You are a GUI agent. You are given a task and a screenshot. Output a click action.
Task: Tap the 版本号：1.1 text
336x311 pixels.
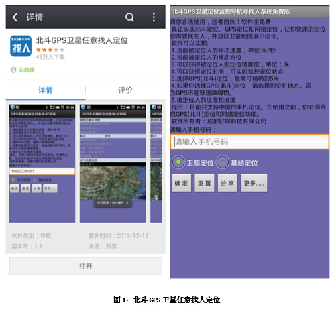(x=27, y=246)
